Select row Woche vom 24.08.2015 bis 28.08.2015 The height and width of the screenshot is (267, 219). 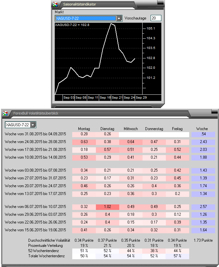(35, 142)
